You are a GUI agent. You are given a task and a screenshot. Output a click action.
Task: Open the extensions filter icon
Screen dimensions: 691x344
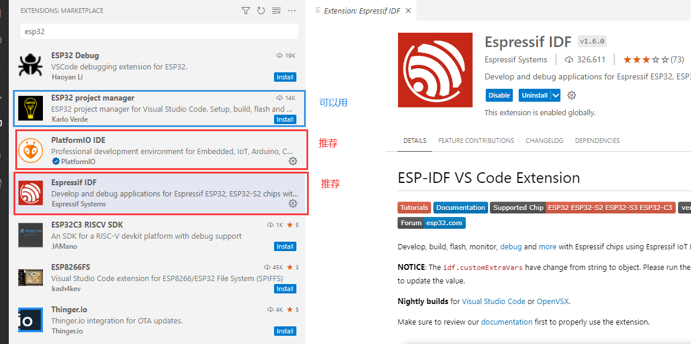pos(245,11)
